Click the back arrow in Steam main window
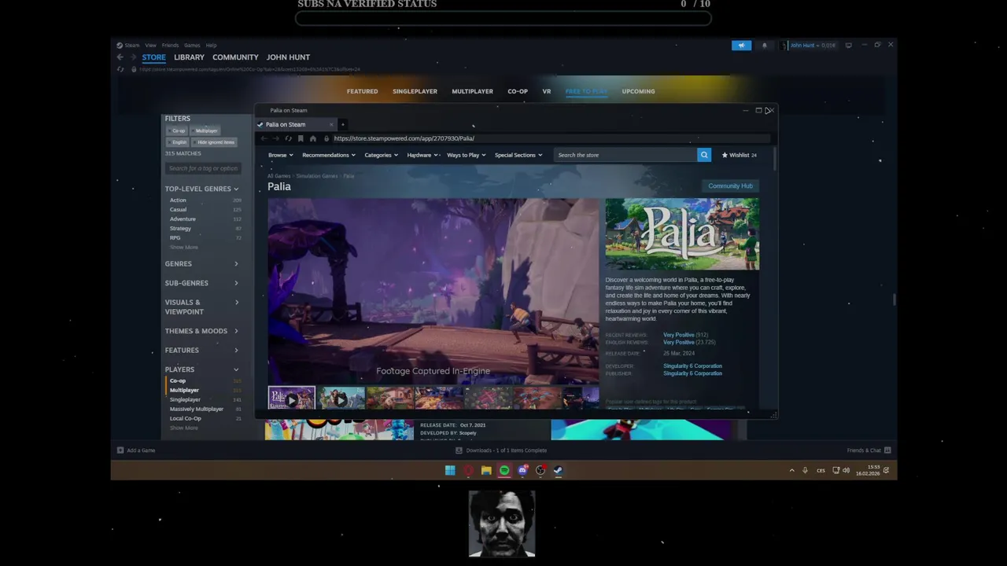This screenshot has height=566, width=1007. pos(120,57)
